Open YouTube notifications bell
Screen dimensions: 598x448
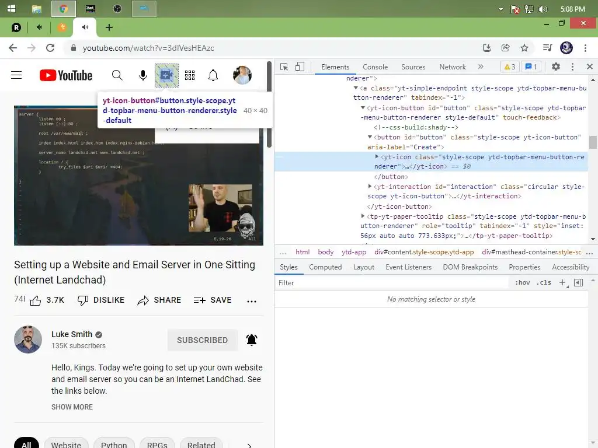pyautogui.click(x=213, y=75)
